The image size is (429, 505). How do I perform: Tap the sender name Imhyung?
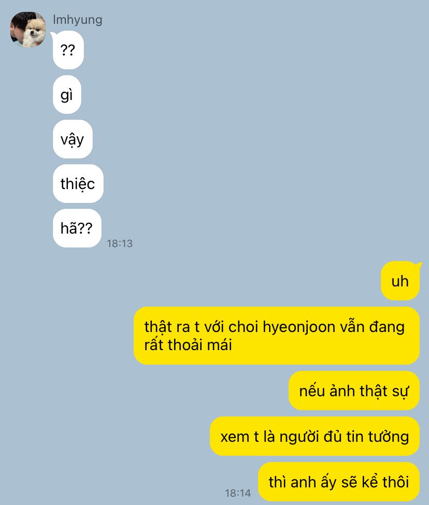[78, 20]
